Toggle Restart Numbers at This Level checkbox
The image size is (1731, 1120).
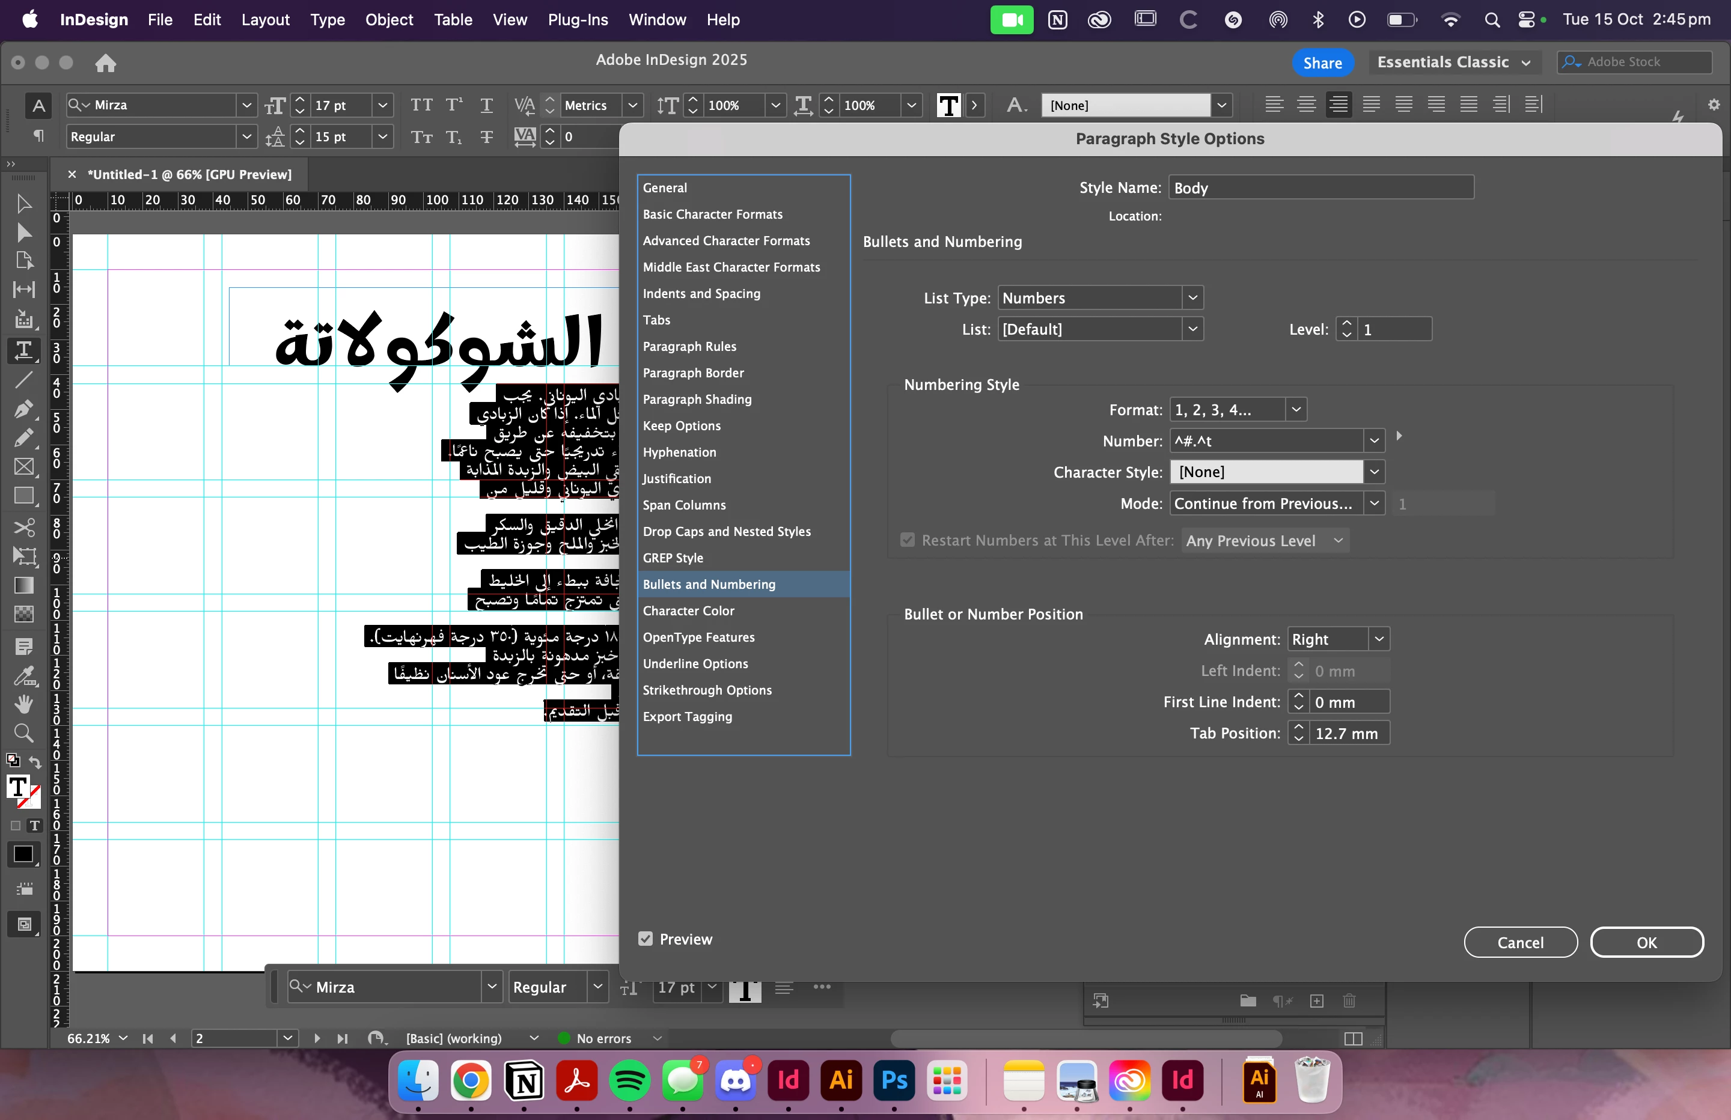click(x=907, y=540)
